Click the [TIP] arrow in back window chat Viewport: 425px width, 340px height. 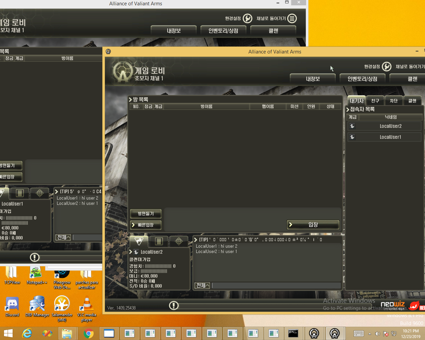56,192
